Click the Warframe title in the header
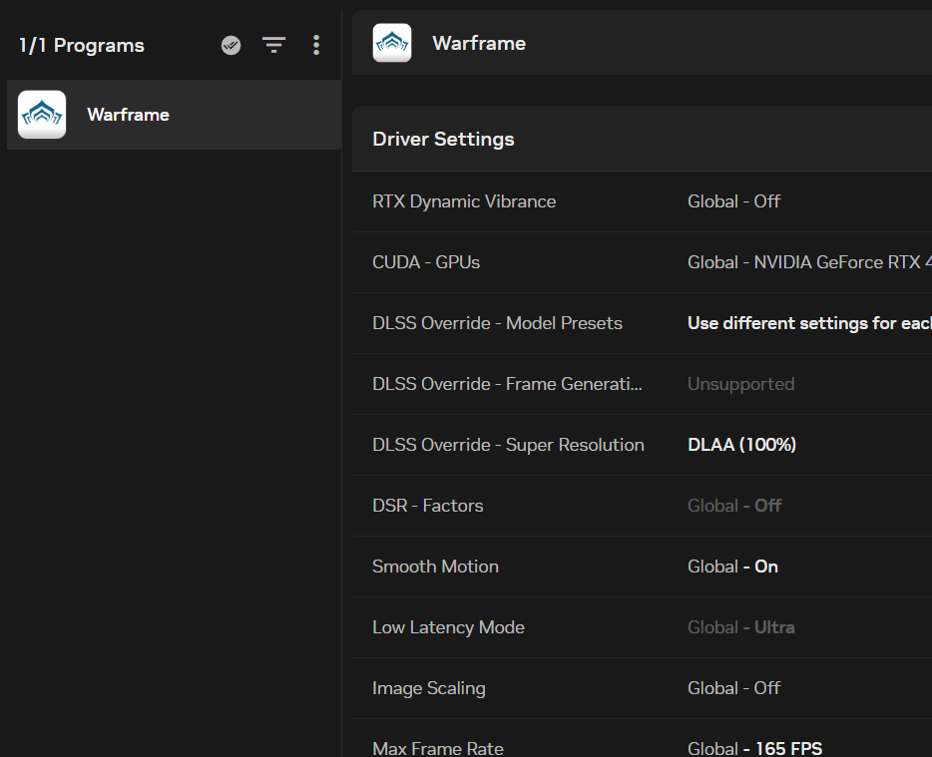932x757 pixels. click(x=479, y=43)
